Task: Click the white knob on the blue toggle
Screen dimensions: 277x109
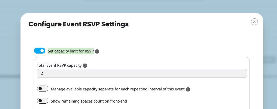Action: coord(42,51)
